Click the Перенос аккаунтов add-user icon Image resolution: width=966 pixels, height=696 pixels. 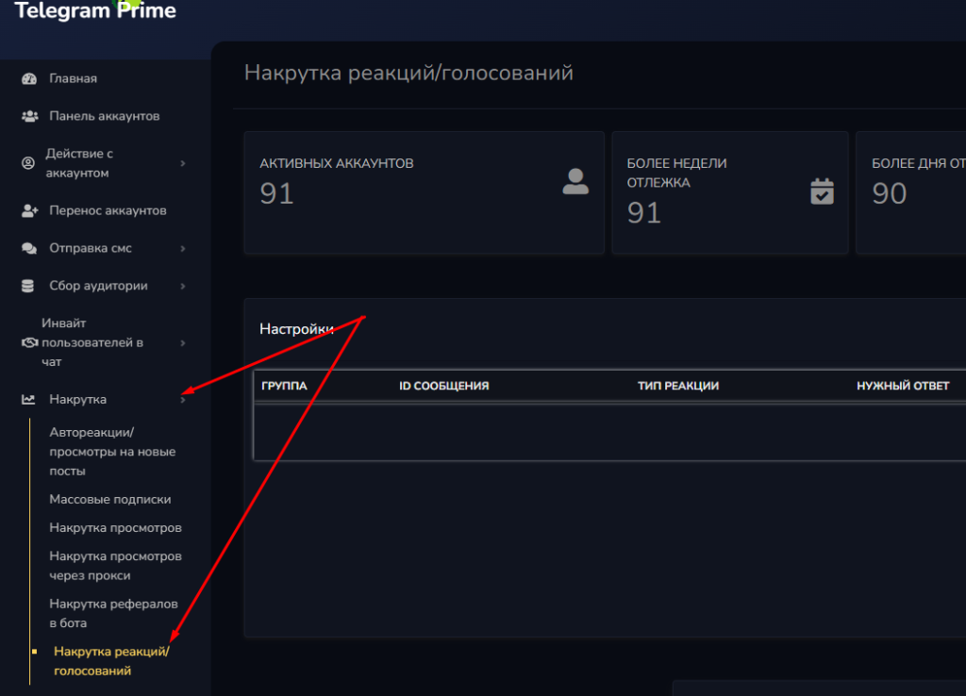click(31, 210)
